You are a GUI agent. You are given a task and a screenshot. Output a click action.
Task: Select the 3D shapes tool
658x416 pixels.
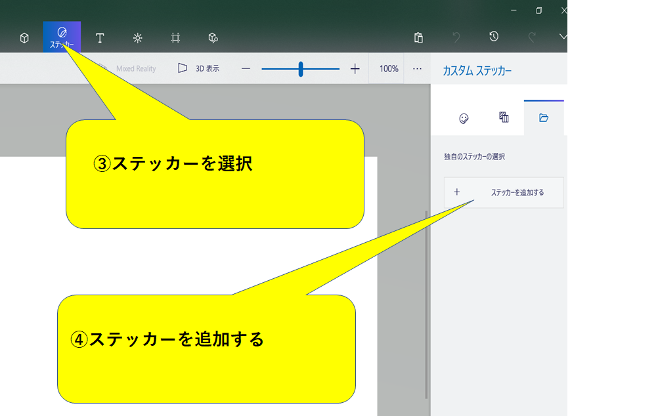(x=24, y=38)
